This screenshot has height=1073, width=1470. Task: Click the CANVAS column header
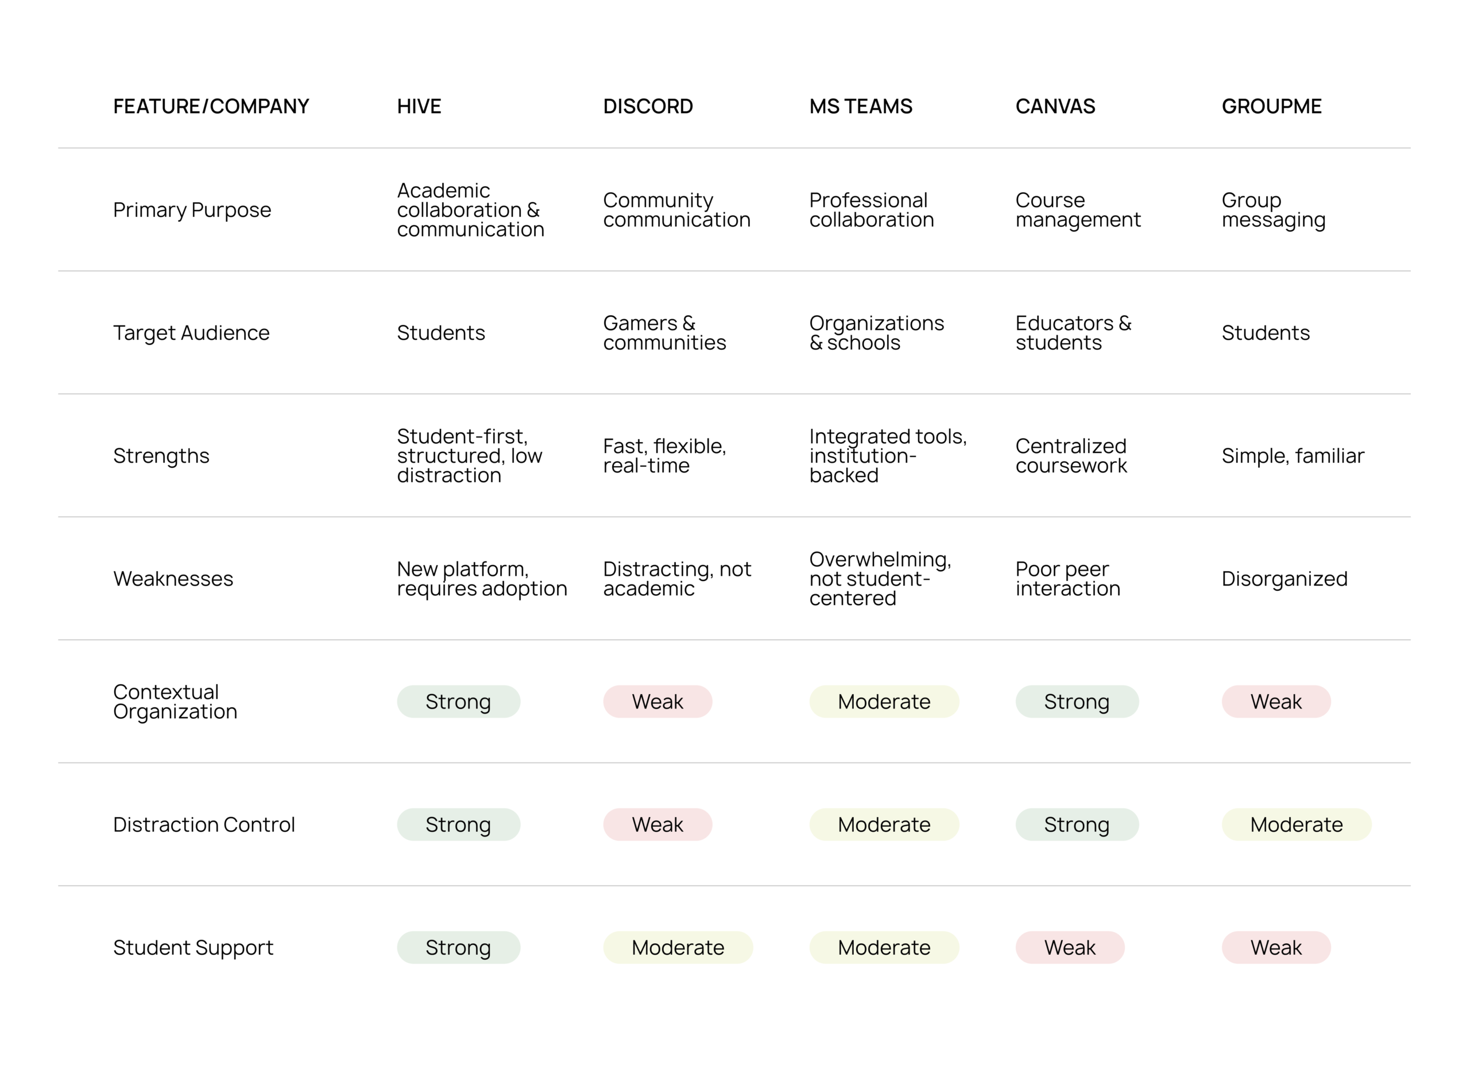pyautogui.click(x=1055, y=106)
